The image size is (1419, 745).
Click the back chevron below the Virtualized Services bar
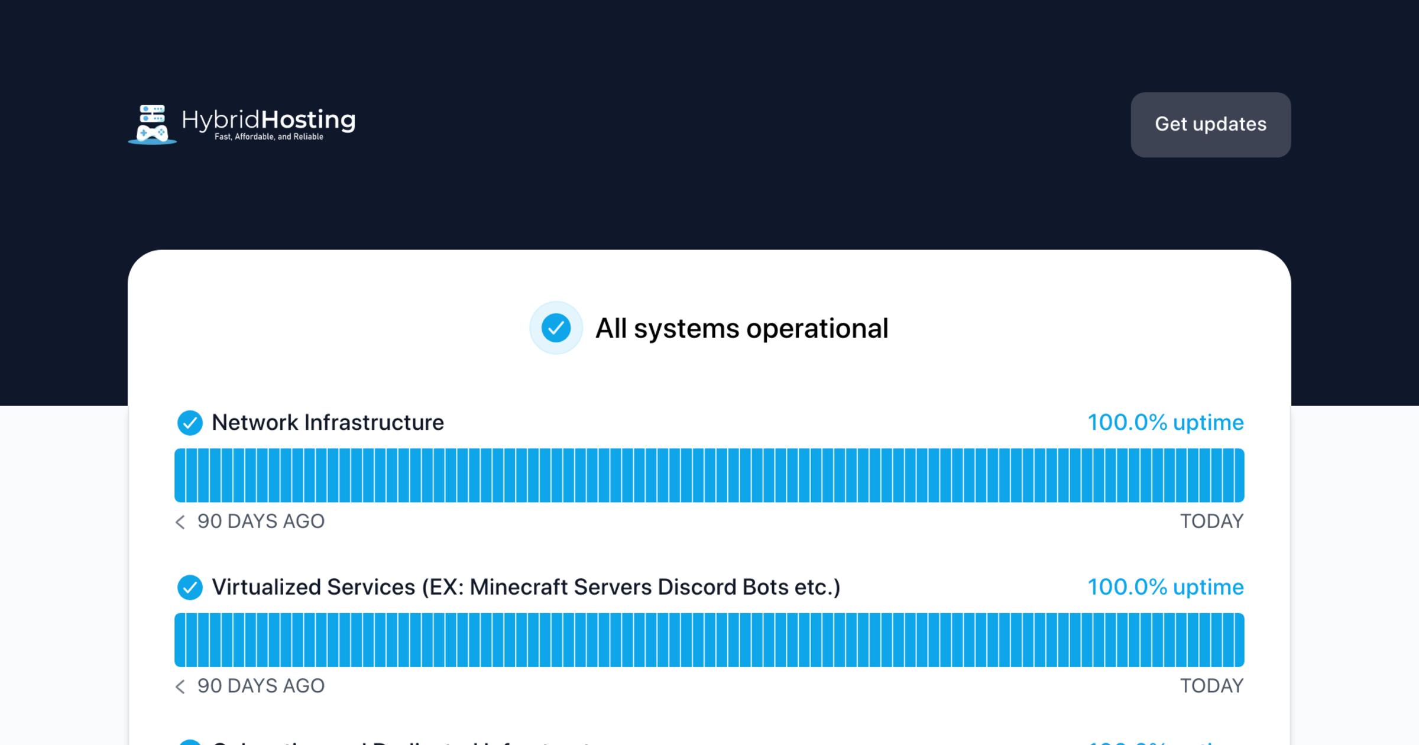tap(180, 686)
